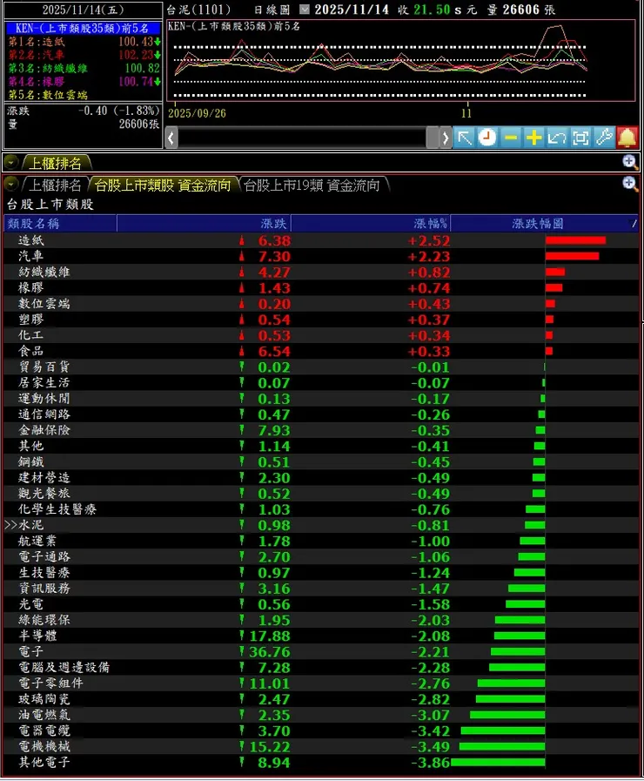Select the 數位雲端 sector row
This screenshot has width=644, height=781.
[x=321, y=304]
